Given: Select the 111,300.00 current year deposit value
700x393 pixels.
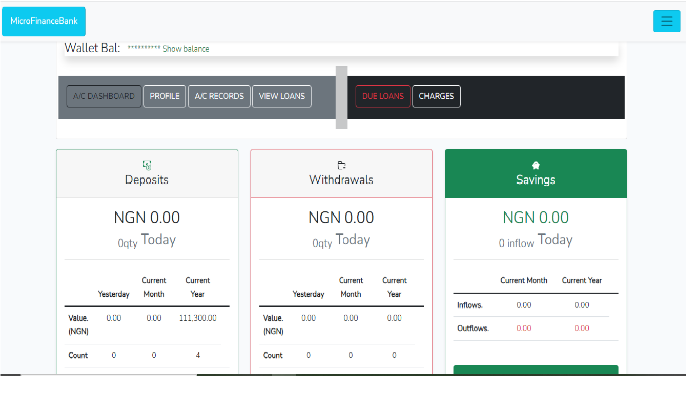Looking at the screenshot, I should point(198,318).
